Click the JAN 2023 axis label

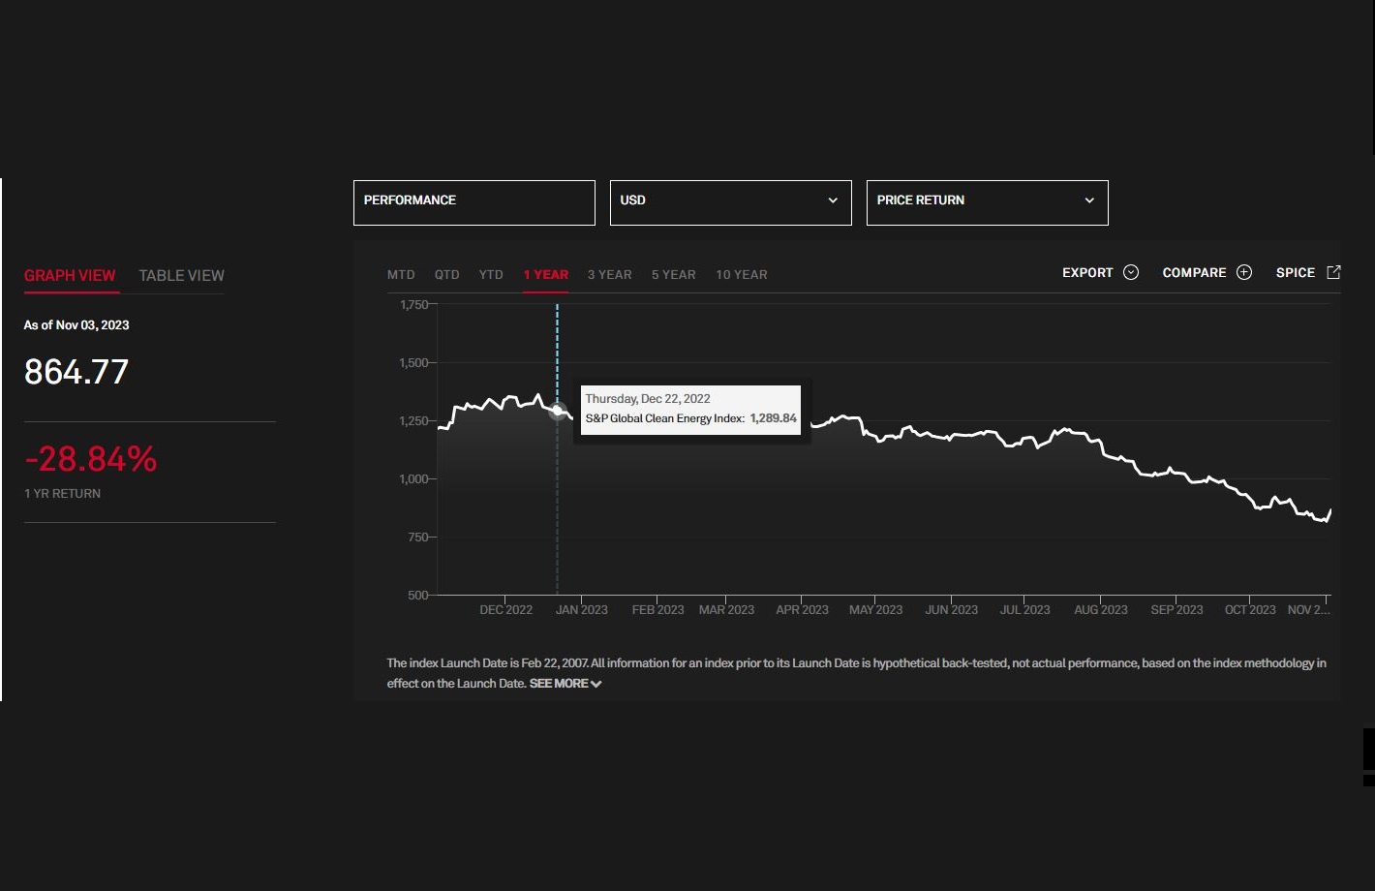coord(582,610)
